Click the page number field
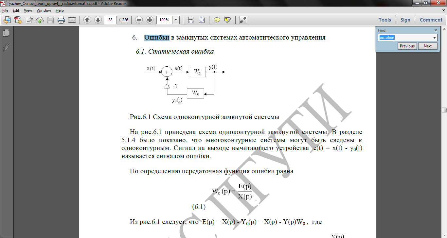Image resolution: width=447 pixels, height=238 pixels. 111,20
